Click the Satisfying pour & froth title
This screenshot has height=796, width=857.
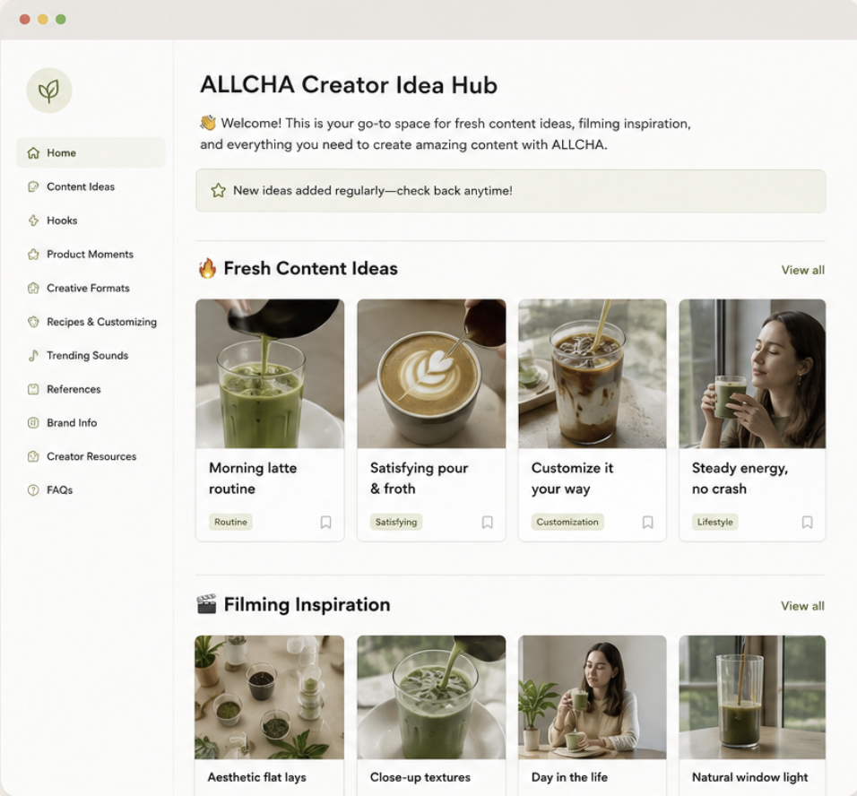pos(420,479)
